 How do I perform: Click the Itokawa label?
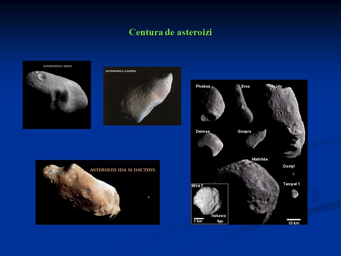(x=218, y=215)
